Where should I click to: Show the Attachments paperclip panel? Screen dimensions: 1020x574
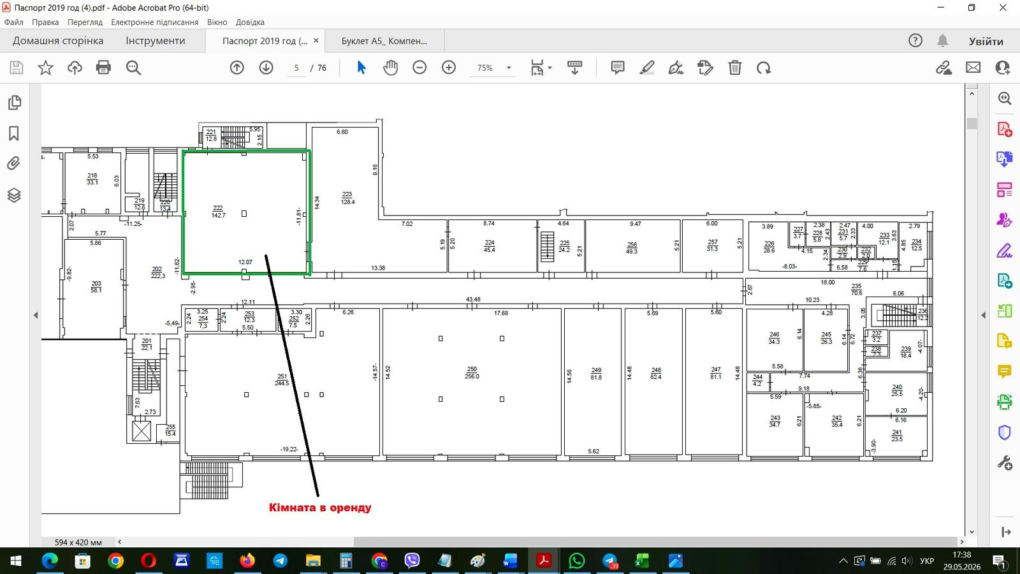[x=14, y=164]
